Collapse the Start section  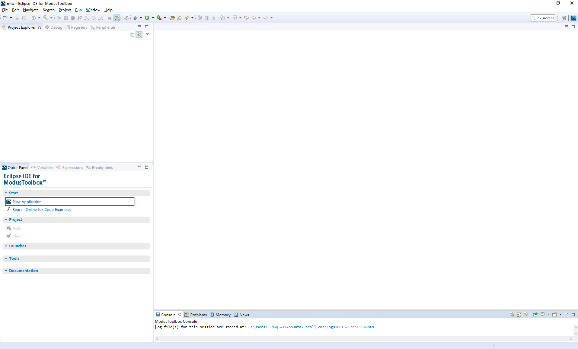[x=7, y=193]
